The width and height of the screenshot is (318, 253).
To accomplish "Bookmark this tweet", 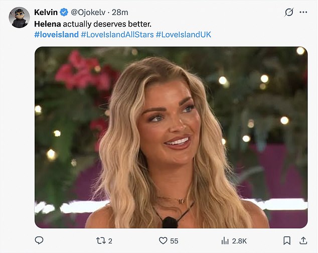I will tap(286, 241).
